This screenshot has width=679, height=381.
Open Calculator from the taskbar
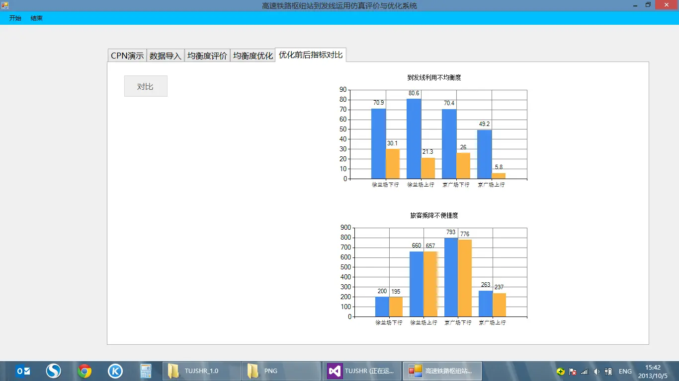coord(146,371)
